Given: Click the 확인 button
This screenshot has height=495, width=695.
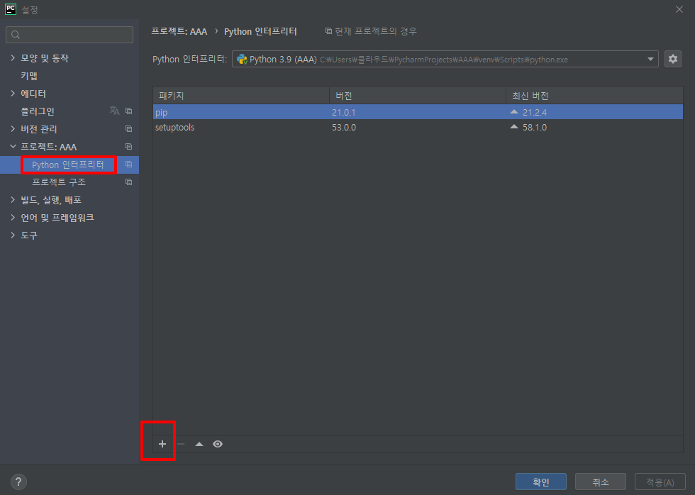Looking at the screenshot, I should click(x=540, y=482).
